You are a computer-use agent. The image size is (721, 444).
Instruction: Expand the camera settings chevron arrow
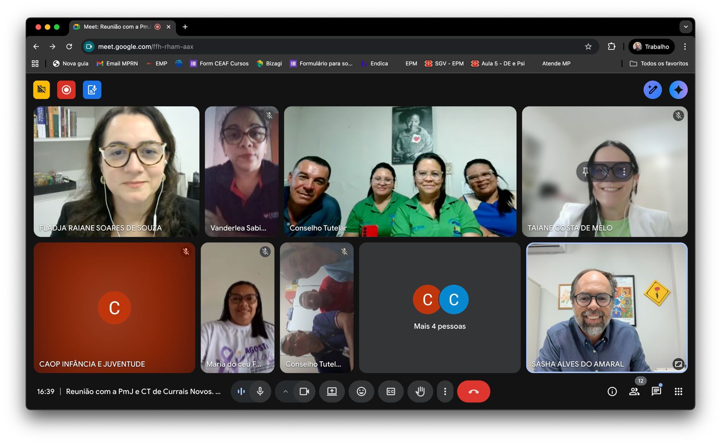coord(285,391)
